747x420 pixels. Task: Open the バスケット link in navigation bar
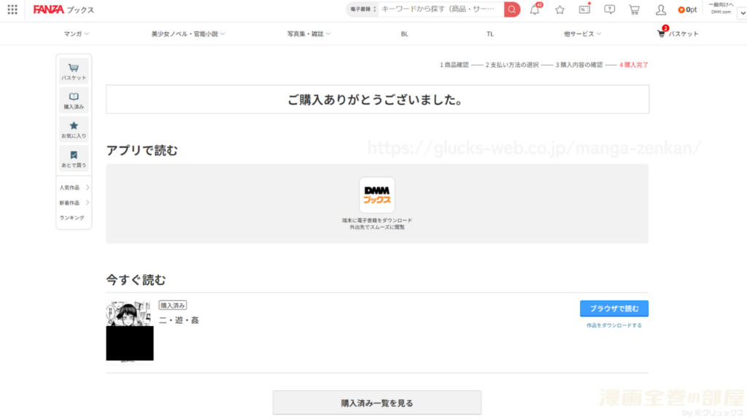pyautogui.click(x=678, y=34)
